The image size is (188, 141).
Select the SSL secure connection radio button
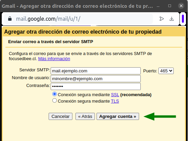pos(54,94)
